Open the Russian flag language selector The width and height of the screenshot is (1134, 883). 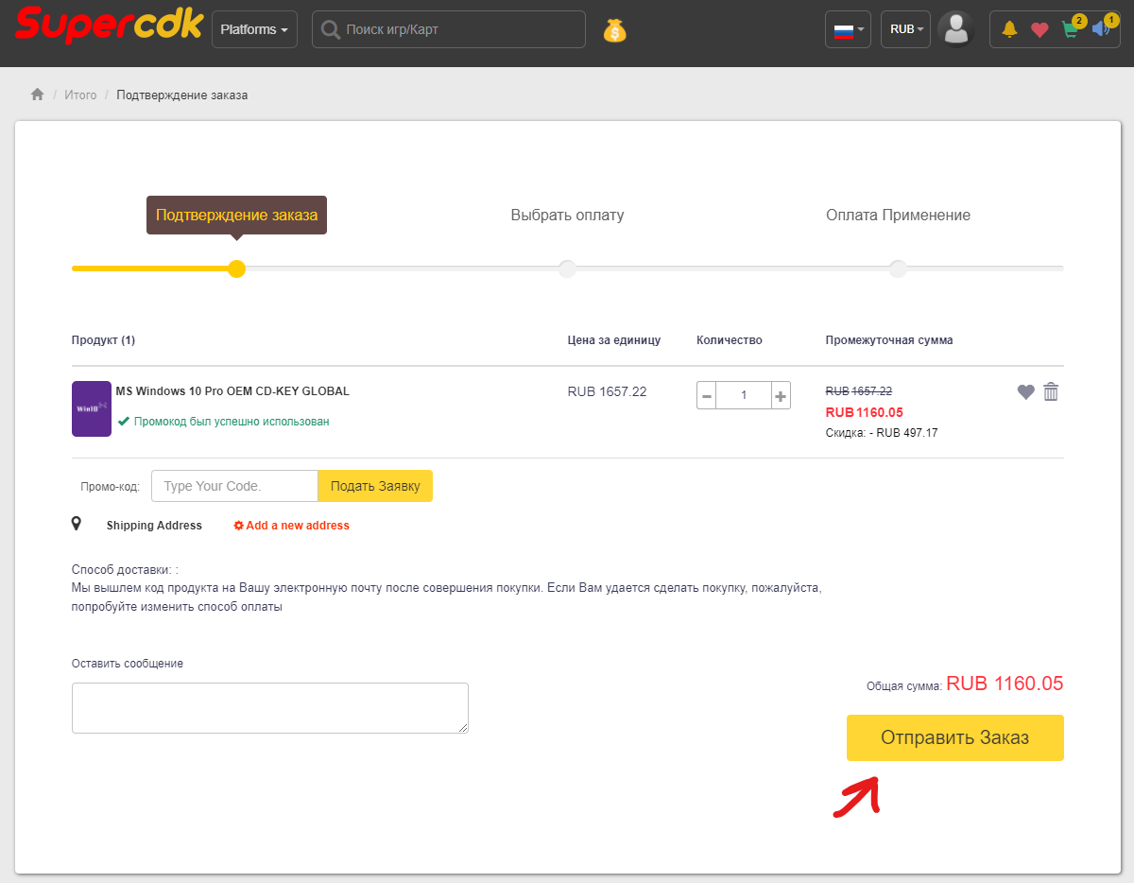pyautogui.click(x=849, y=29)
